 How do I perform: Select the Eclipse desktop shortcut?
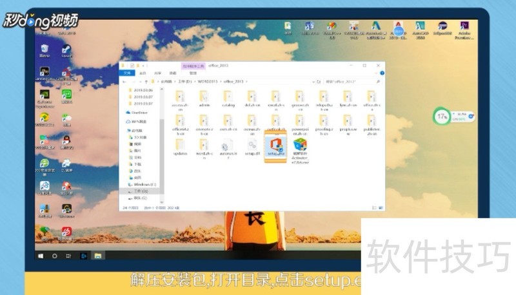tap(442, 28)
